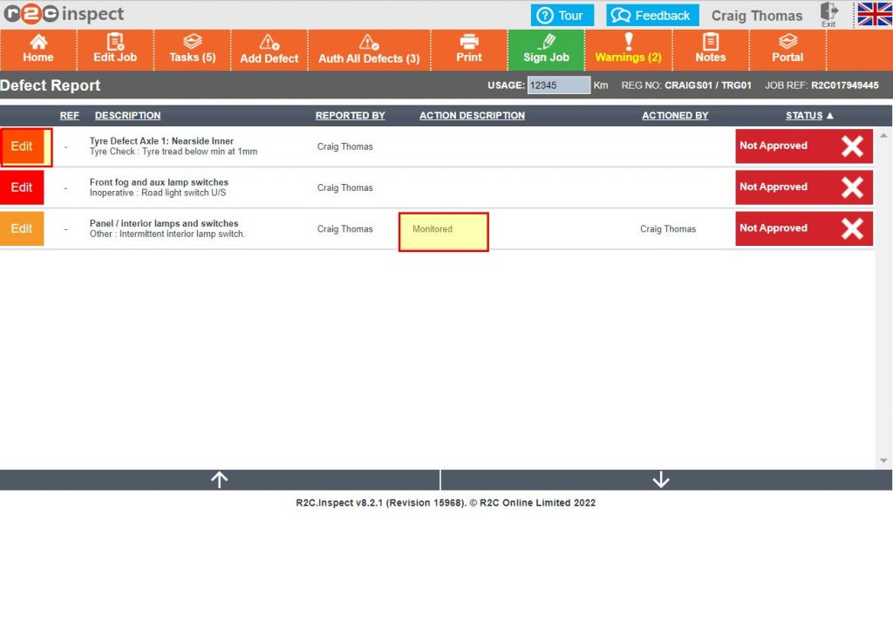
Task: Select the Edit Job icon
Action: [114, 50]
